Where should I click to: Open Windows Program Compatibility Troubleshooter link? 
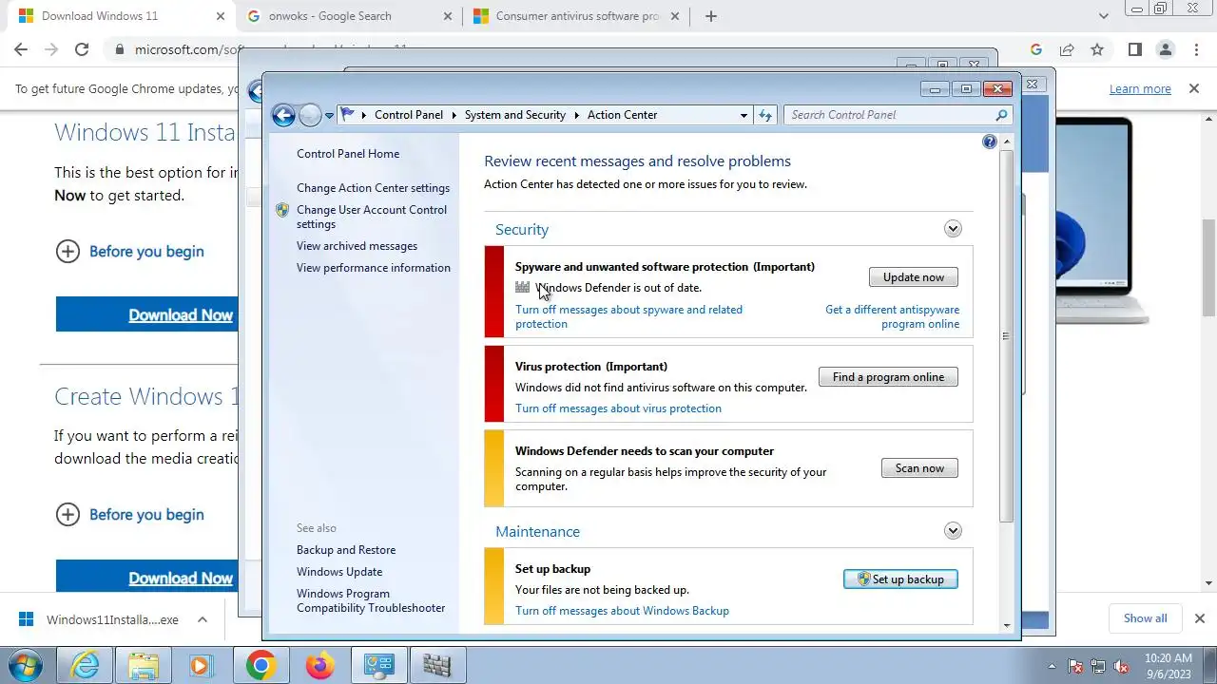[371, 600]
